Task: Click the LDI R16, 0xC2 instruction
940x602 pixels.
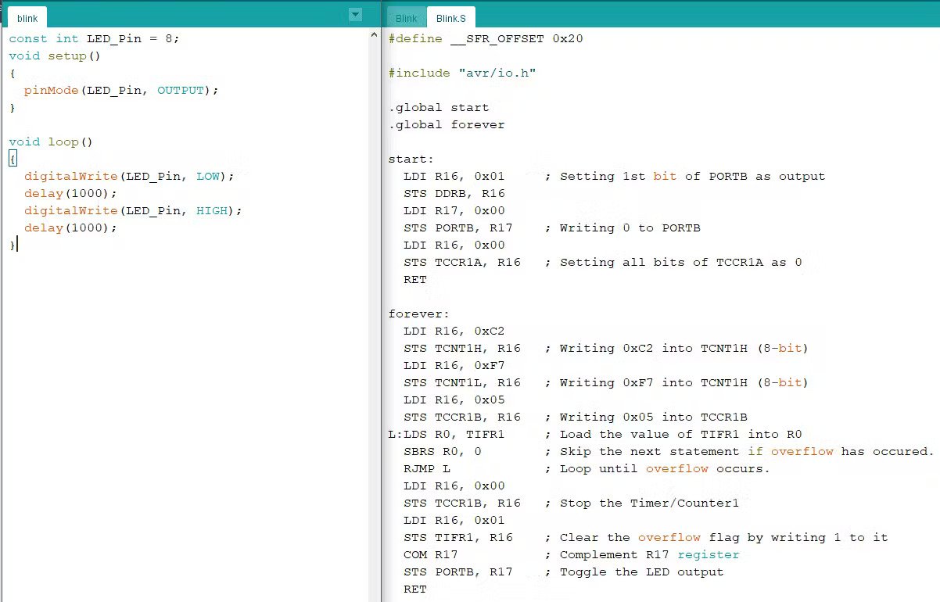Action: click(454, 331)
